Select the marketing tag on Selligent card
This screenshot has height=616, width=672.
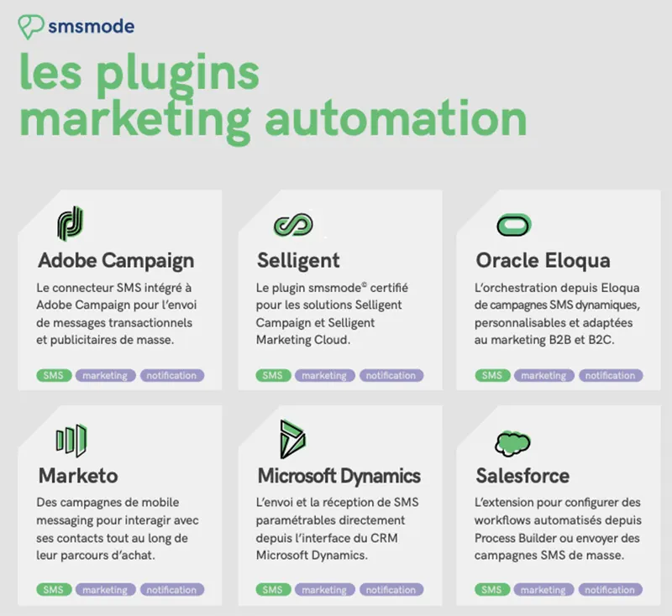pyautogui.click(x=324, y=375)
